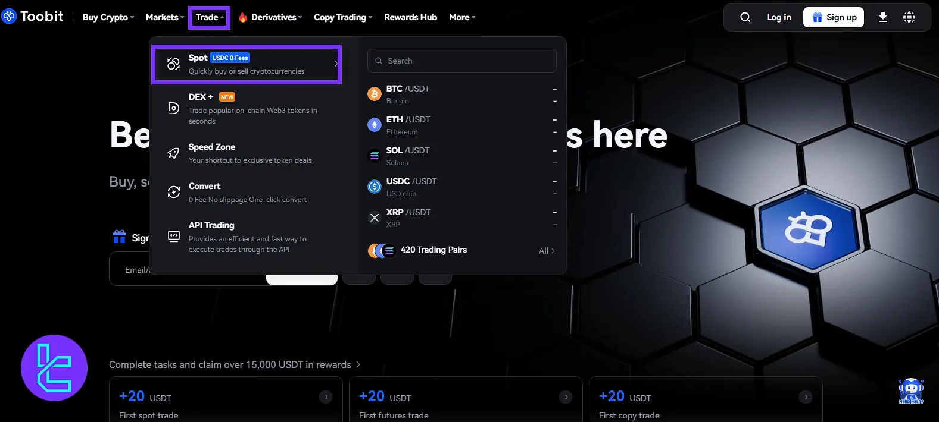The image size is (939, 422).
Task: Open the ETH/USDT trading pair
Action: coord(462,125)
